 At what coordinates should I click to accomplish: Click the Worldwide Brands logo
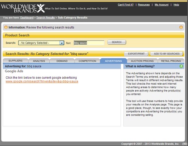[23, 8]
